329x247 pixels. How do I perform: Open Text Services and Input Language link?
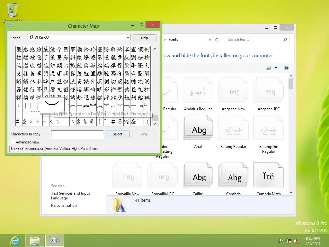pyautogui.click(x=70, y=196)
